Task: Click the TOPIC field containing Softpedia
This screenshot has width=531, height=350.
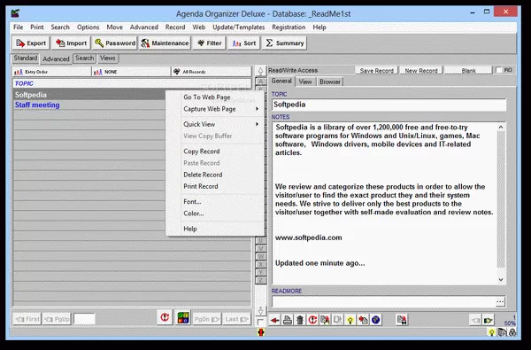Action: (x=389, y=105)
